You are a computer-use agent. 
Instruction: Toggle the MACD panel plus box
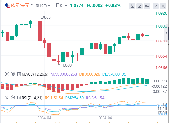pyautogui.click(x=19, y=74)
